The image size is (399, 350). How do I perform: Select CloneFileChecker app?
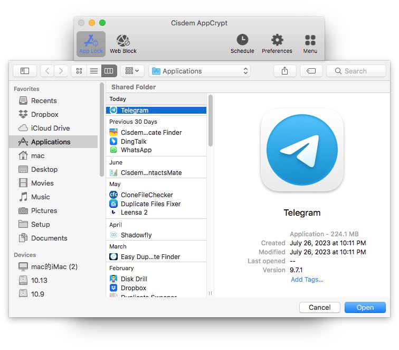(x=156, y=195)
